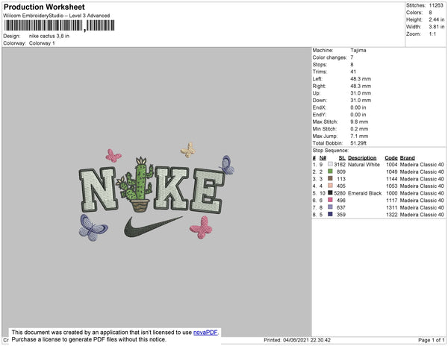Image resolution: width=448 pixels, height=346 pixels.
Task: Click the green thread swatch in row 2
Action: click(330, 172)
